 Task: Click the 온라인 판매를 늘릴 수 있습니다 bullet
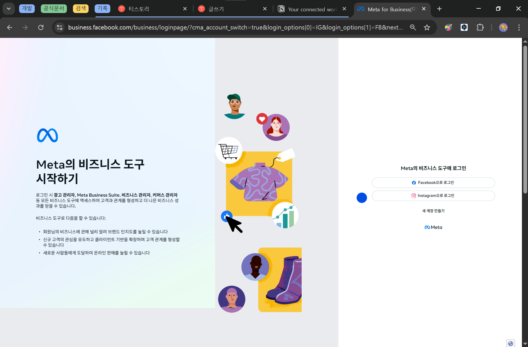96,253
